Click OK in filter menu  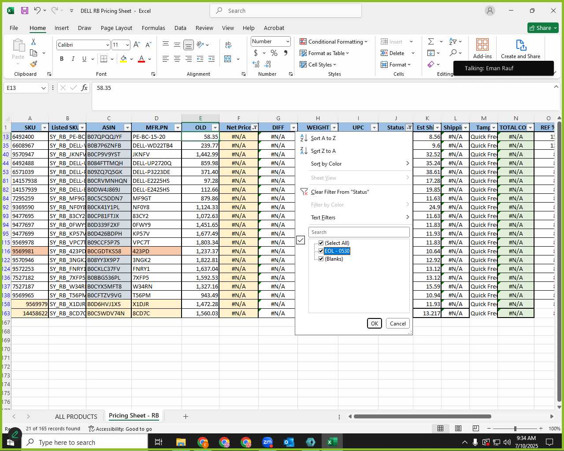(x=375, y=323)
